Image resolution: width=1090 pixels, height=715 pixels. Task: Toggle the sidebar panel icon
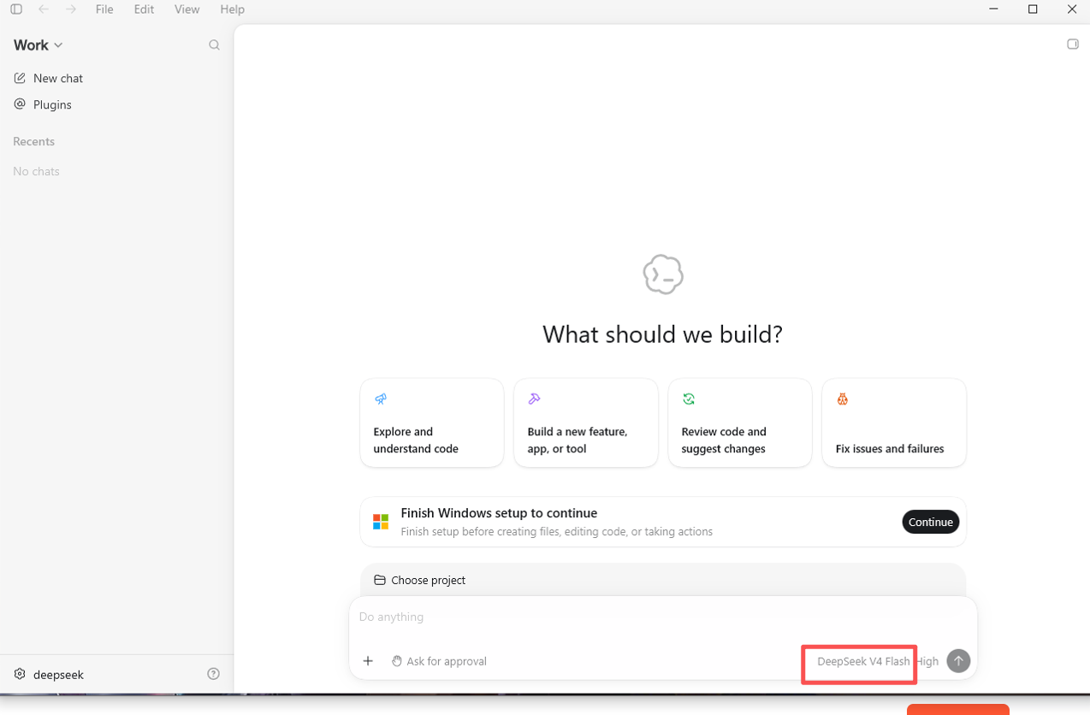(16, 9)
